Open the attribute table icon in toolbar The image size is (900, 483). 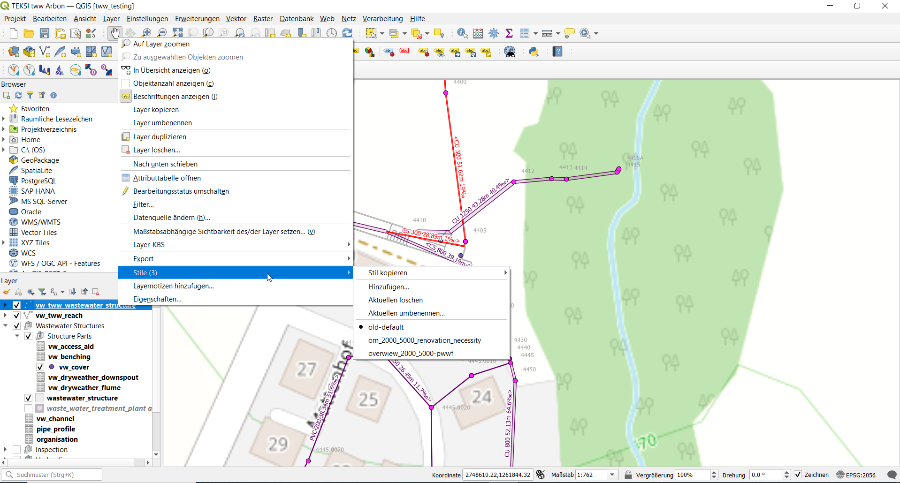pos(525,33)
